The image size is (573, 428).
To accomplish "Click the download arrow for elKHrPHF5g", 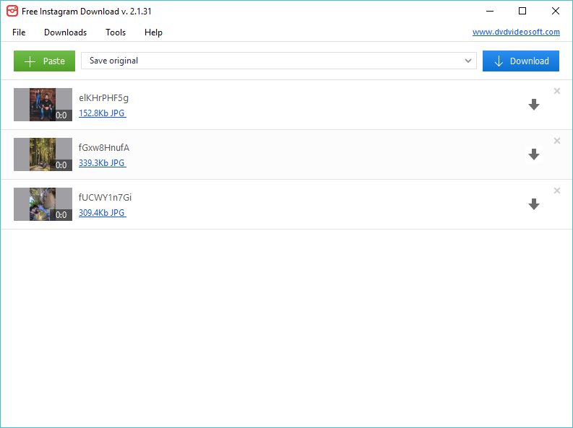I will click(x=534, y=105).
